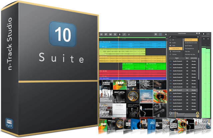Open Loop browser settings gear icon
This screenshot has height=138, width=213.
[199, 33]
